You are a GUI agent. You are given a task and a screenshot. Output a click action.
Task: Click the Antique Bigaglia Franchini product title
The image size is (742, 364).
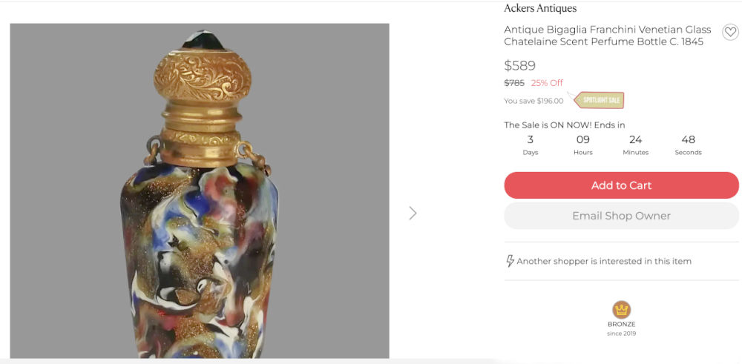[x=607, y=36]
